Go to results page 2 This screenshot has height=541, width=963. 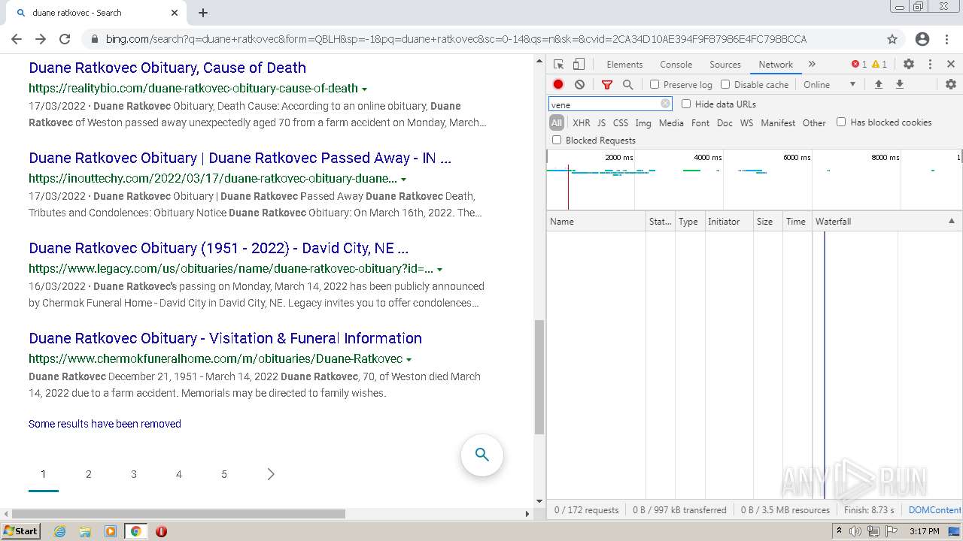[89, 474]
